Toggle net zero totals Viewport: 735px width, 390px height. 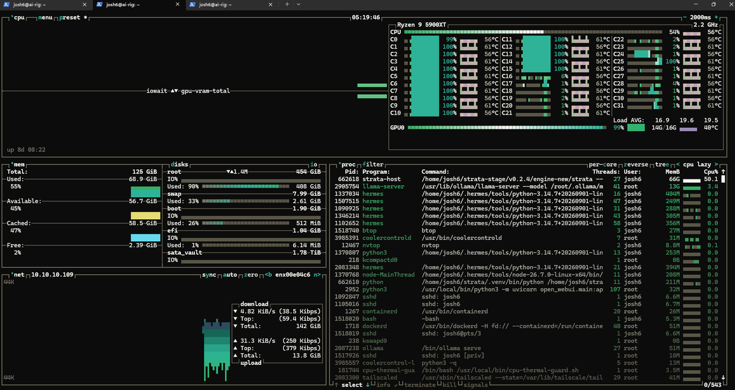tap(251, 274)
